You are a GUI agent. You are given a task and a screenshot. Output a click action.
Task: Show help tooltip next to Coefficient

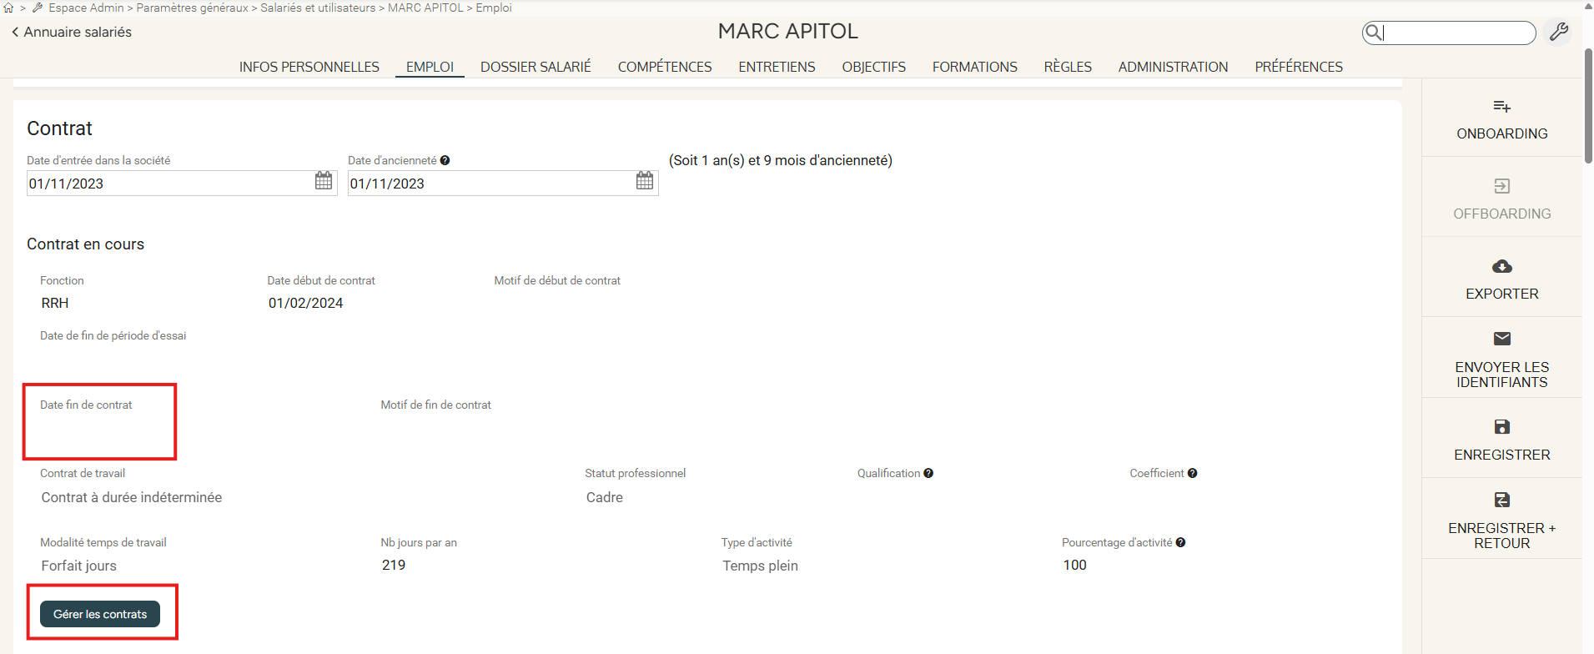1192,474
